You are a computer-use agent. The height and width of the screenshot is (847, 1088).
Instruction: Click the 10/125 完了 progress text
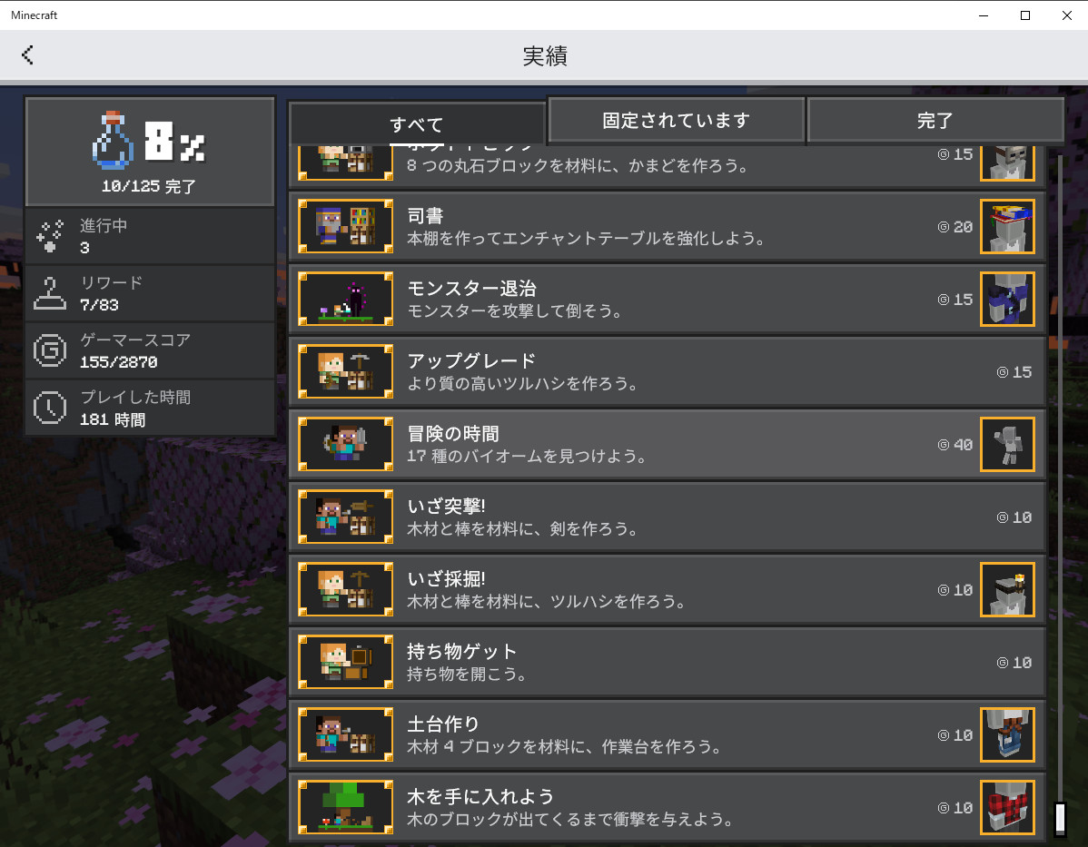pos(149,186)
